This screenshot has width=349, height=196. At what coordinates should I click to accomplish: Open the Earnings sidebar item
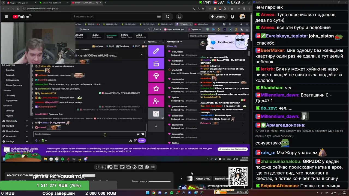[x=10, y=111]
